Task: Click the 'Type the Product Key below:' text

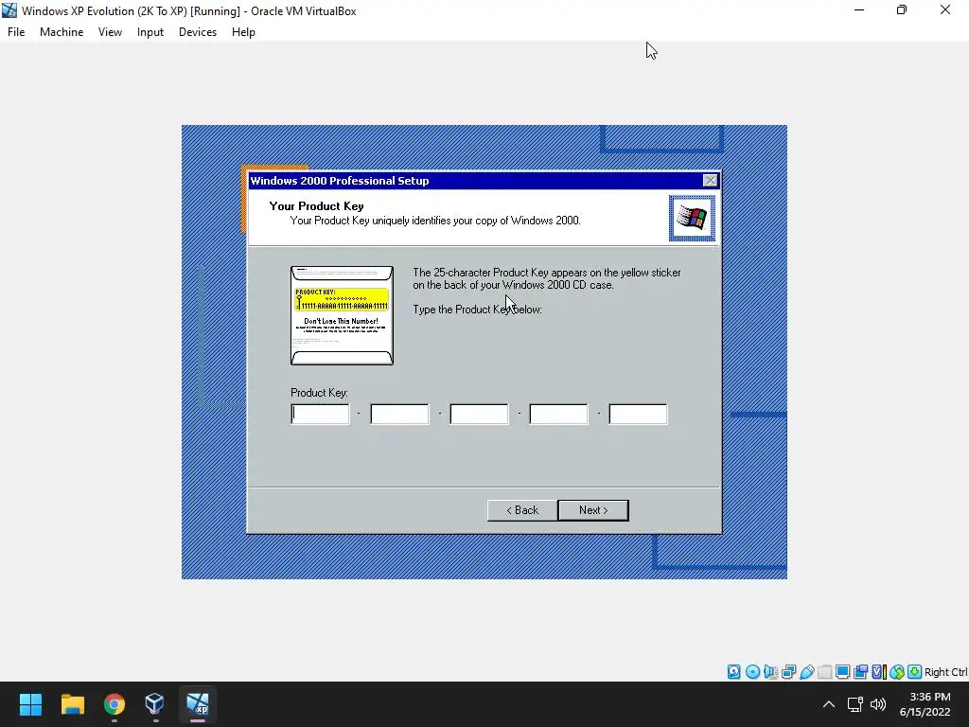Action: click(x=477, y=310)
